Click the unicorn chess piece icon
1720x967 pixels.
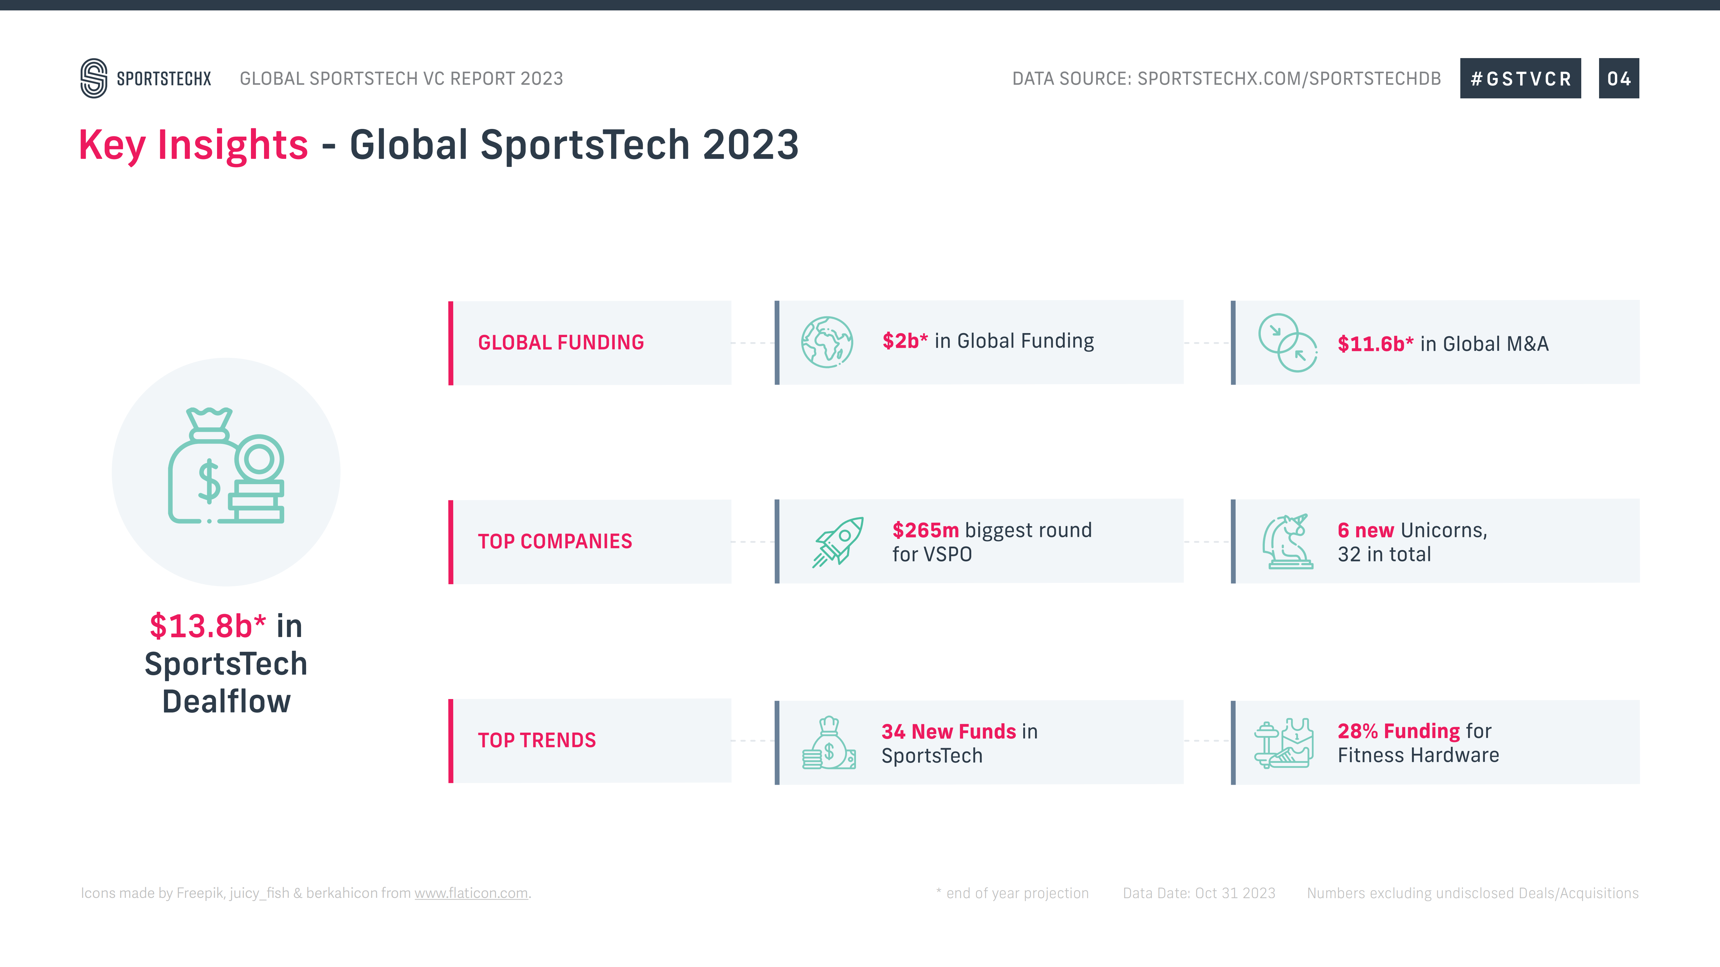pos(1287,542)
